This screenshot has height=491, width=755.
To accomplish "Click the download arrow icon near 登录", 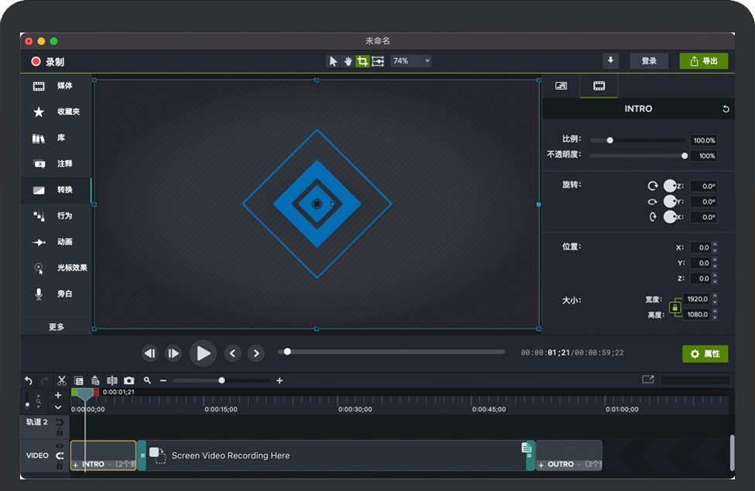I will (x=611, y=61).
